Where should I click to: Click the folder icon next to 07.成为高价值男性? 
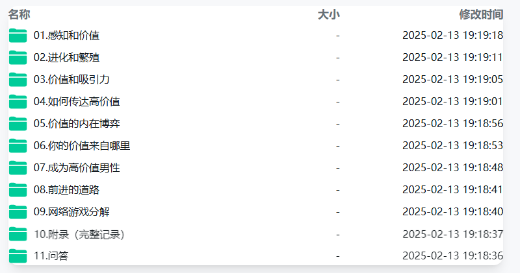coord(18,168)
